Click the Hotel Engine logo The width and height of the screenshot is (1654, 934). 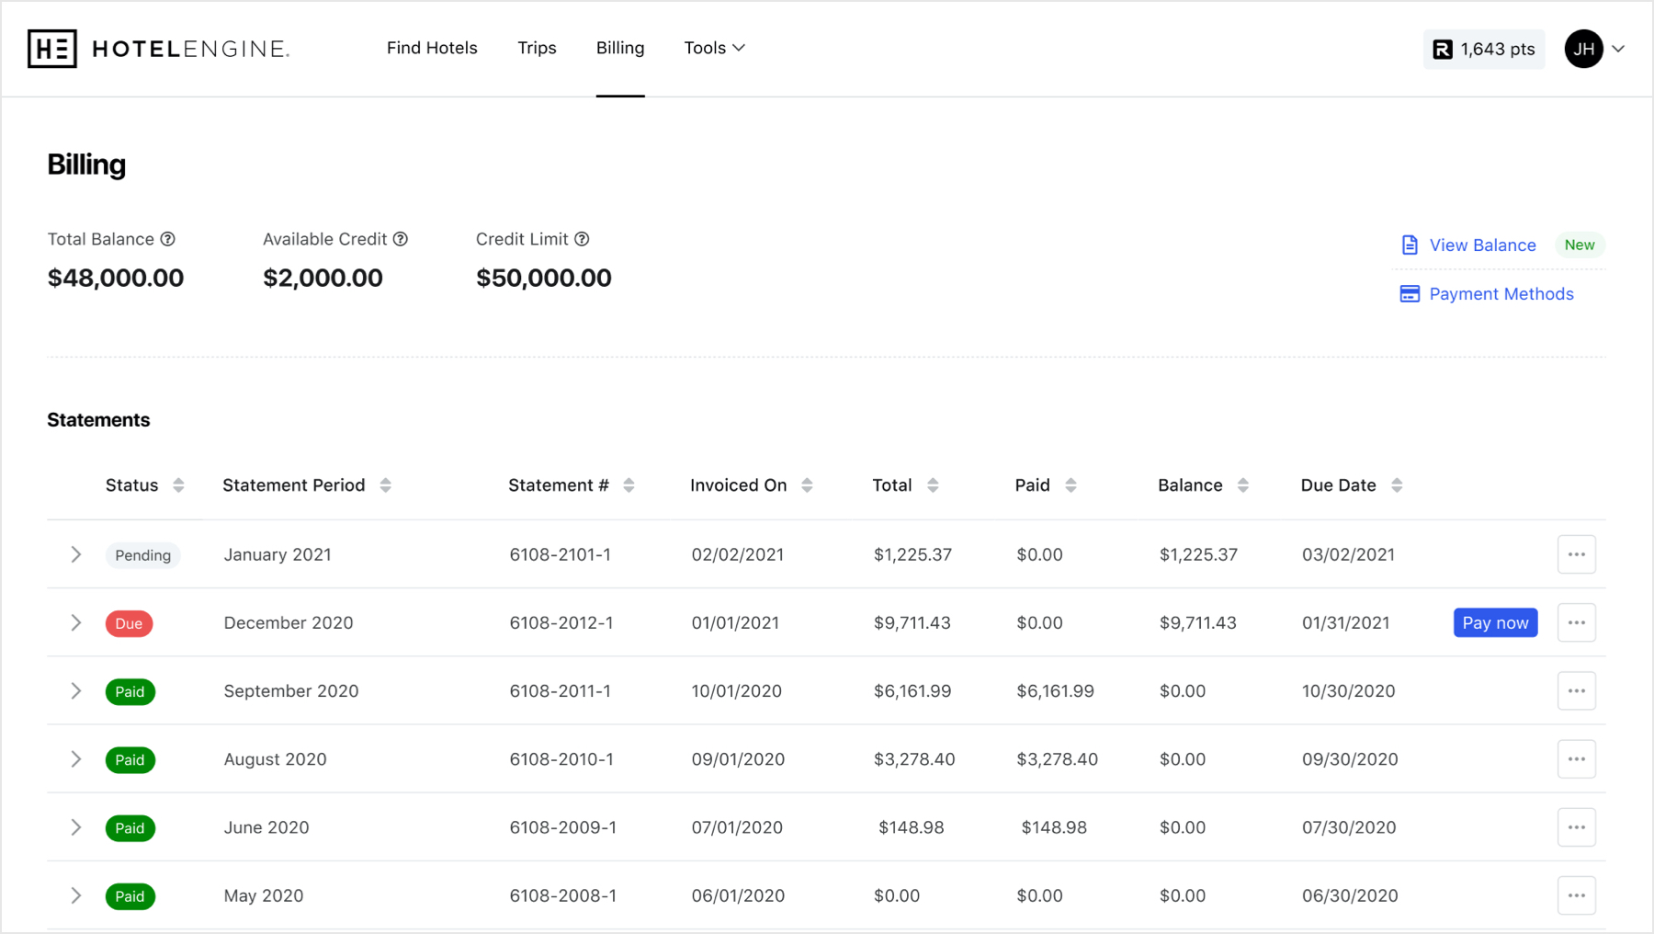(x=158, y=49)
